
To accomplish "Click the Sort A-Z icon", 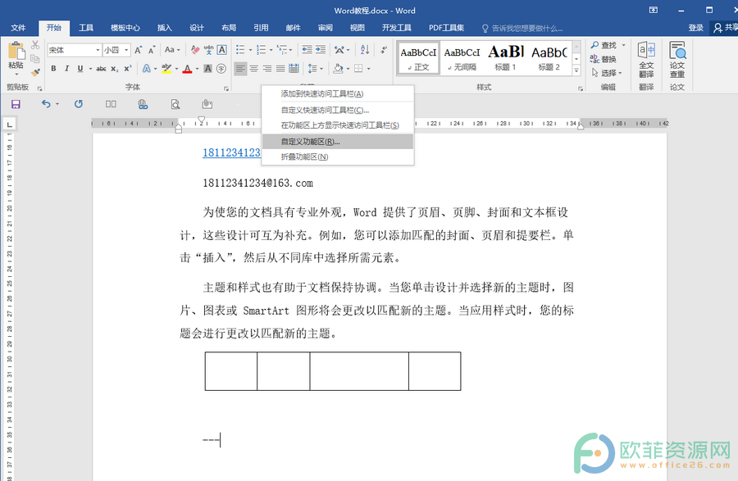I will click(365, 49).
